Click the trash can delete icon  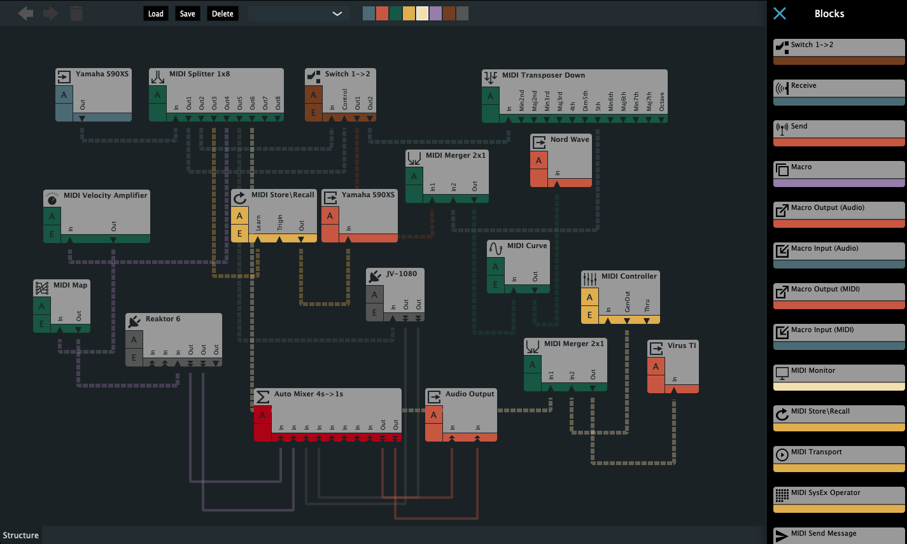76,13
